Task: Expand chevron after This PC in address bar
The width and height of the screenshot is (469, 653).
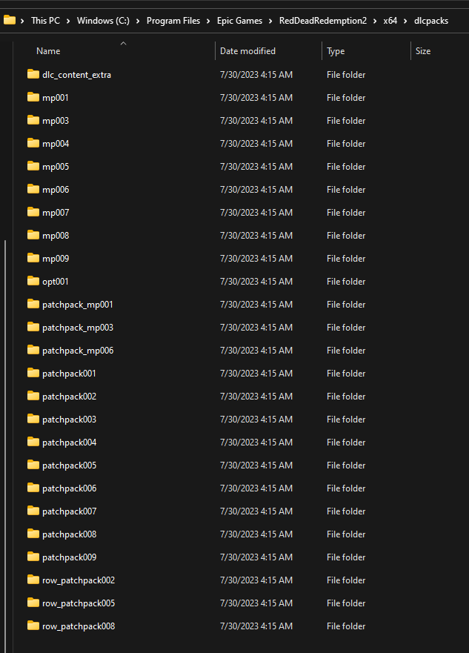Action: (x=68, y=21)
